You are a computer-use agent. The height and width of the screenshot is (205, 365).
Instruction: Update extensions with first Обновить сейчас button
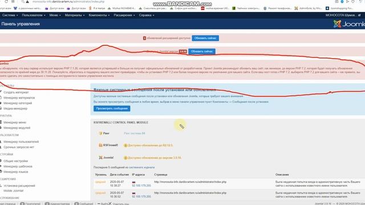coord(205,38)
